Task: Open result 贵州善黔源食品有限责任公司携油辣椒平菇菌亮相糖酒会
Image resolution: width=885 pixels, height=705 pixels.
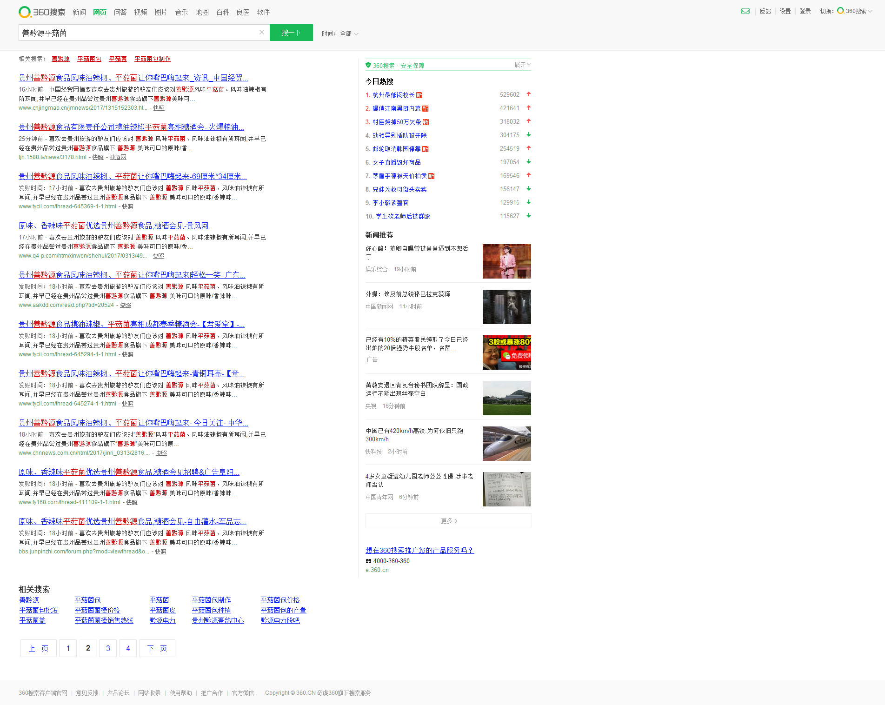Action: click(131, 127)
